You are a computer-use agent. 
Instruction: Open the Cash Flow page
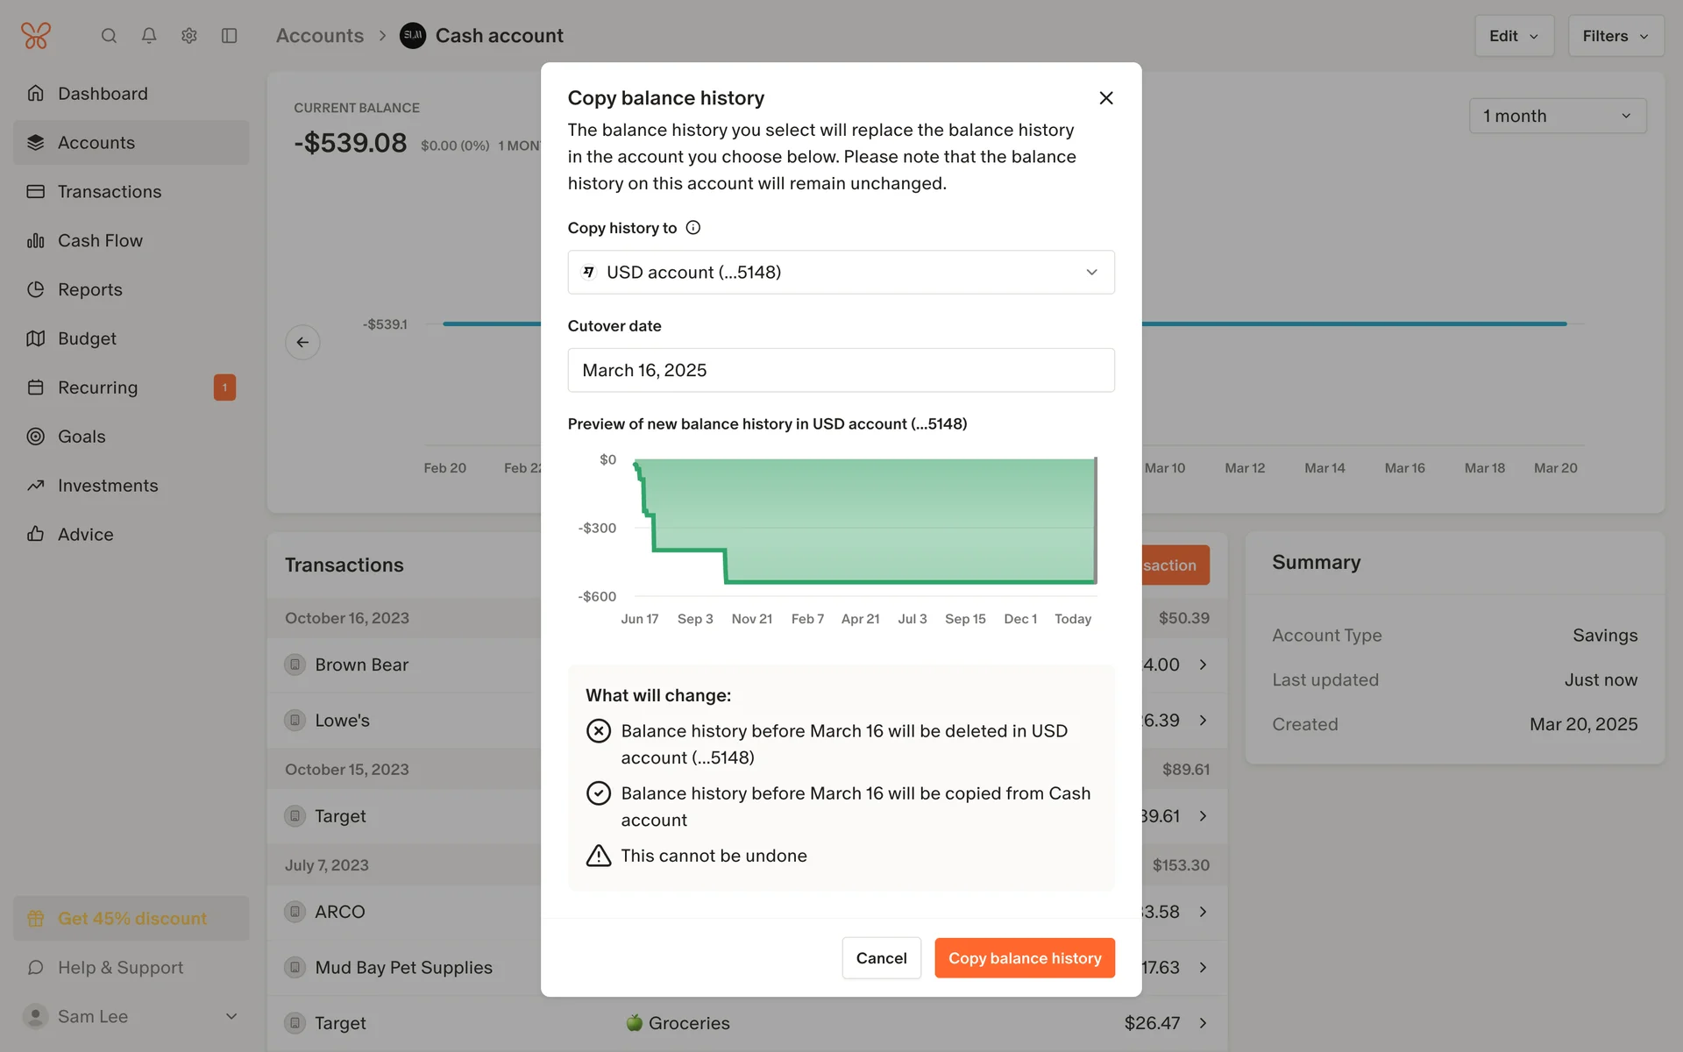100,241
